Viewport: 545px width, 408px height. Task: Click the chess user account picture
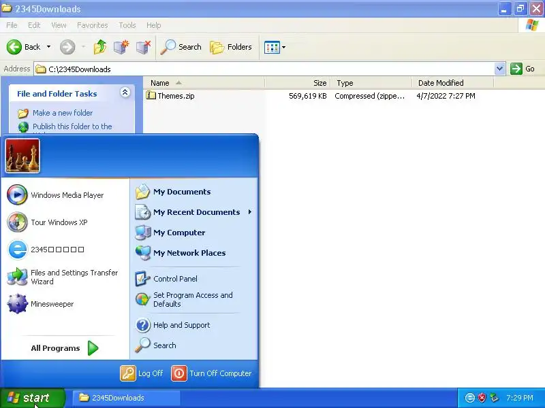[22, 156]
